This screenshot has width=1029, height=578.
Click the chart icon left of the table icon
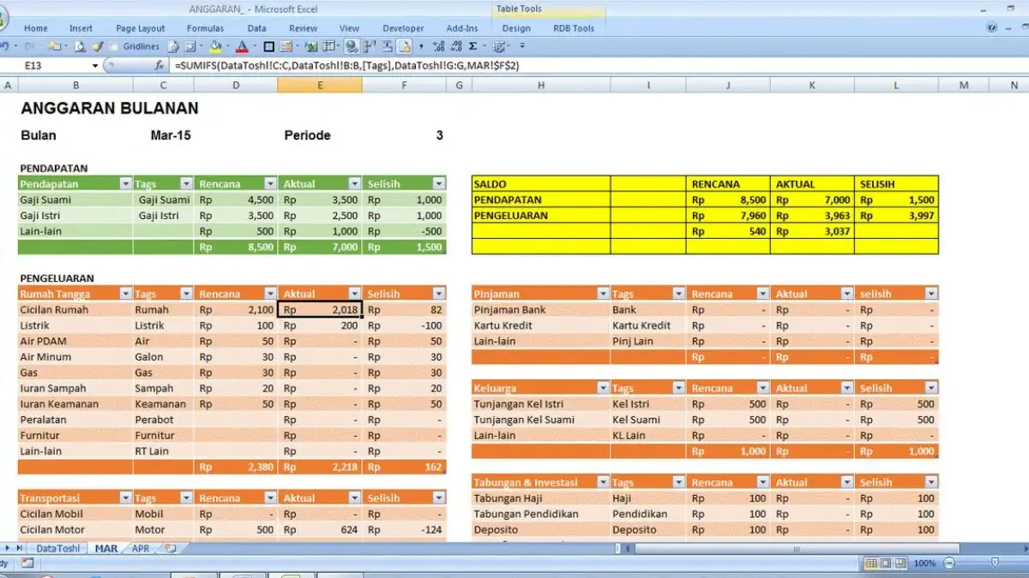point(312,46)
